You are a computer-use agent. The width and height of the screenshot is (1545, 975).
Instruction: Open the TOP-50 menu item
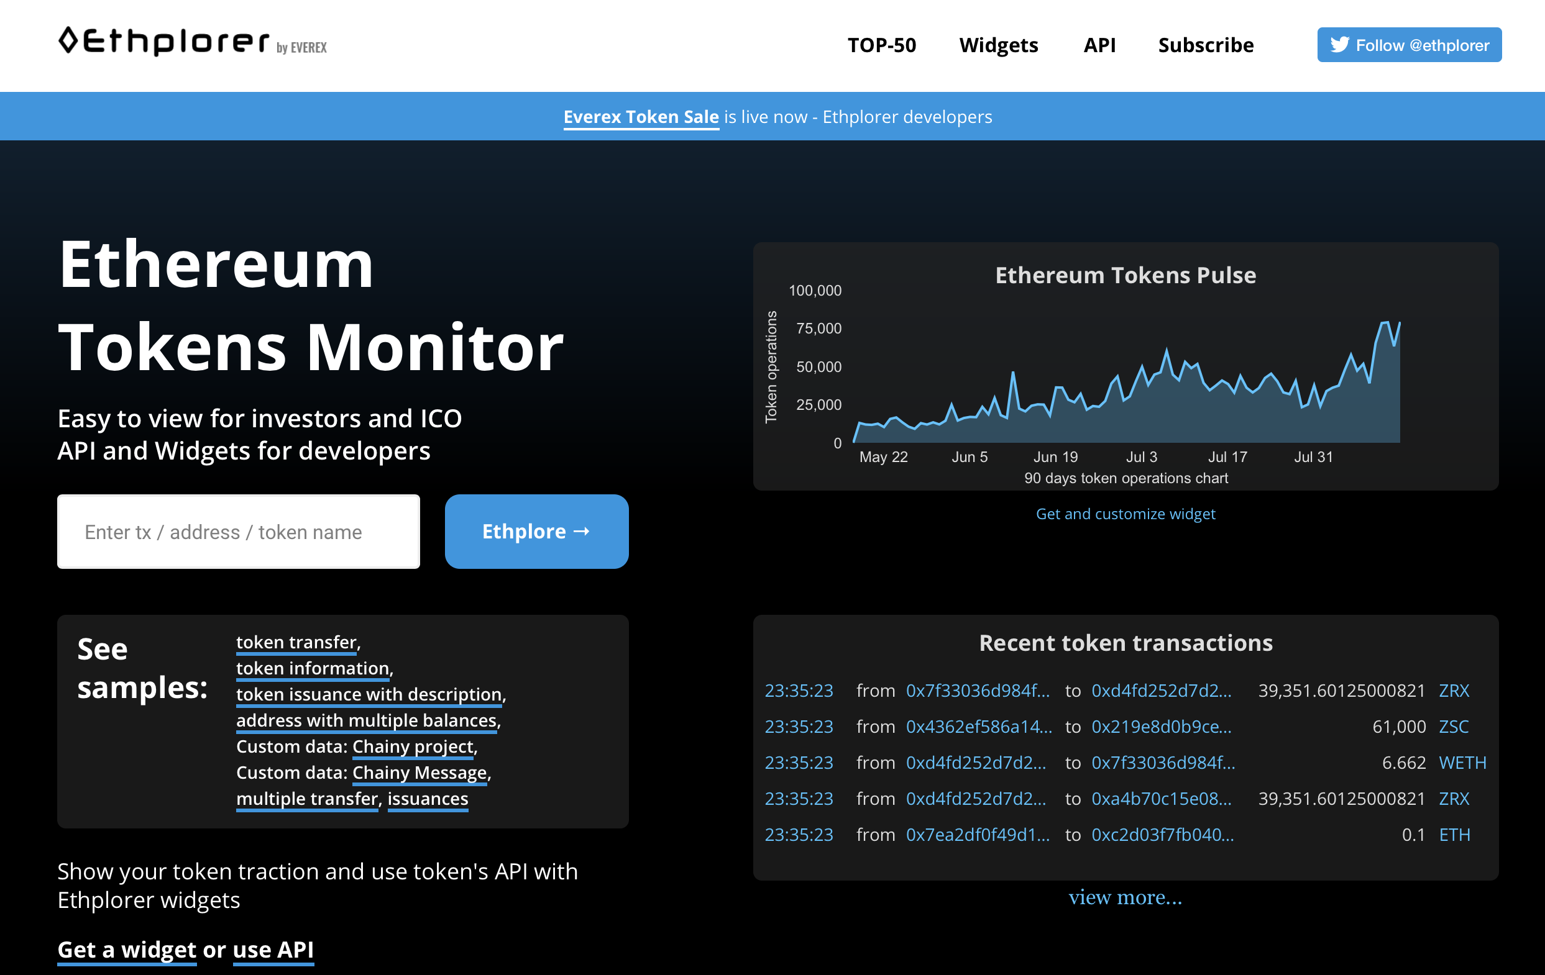pos(881,45)
